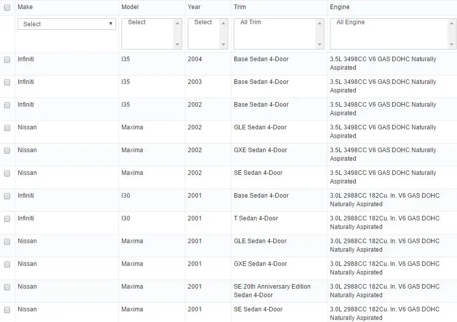Image resolution: width=457 pixels, height=322 pixels.
Task: Click the T Sedan 4-Door trim cell
Action: (256, 218)
